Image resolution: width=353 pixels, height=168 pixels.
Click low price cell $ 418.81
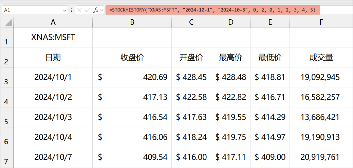point(270,78)
